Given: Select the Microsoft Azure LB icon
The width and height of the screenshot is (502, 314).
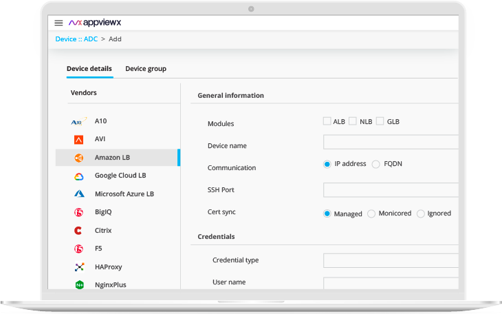Looking at the screenshot, I should 79,194.
